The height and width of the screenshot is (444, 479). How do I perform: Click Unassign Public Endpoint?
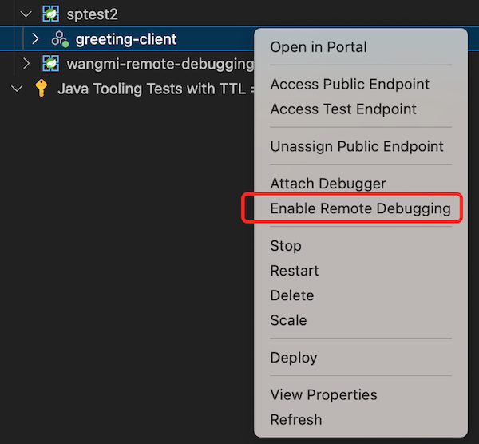[357, 146]
